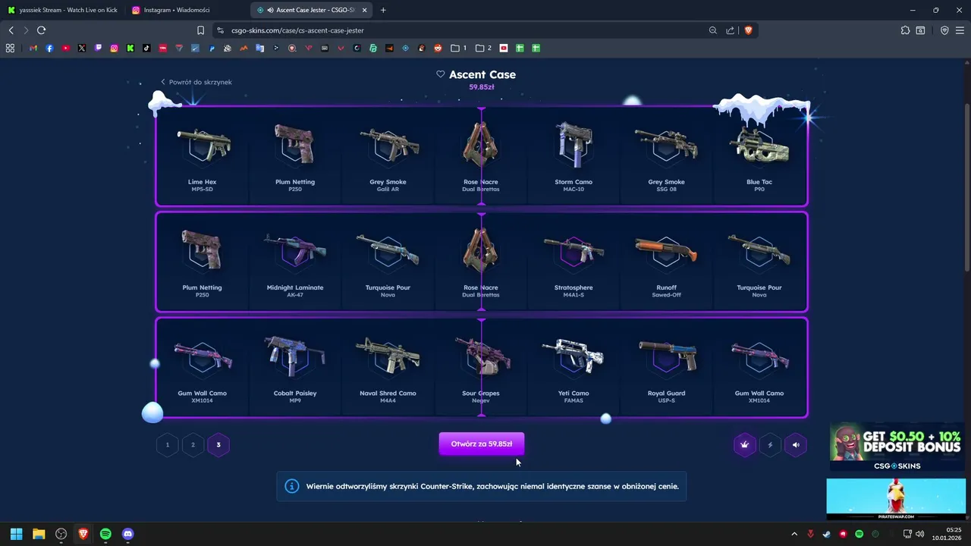This screenshot has width=971, height=546.
Task: Bookmark this page icon in address bar
Action: click(200, 30)
